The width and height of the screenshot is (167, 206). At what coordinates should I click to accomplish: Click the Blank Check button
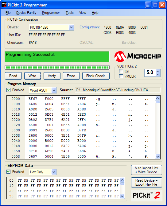(x=96, y=76)
